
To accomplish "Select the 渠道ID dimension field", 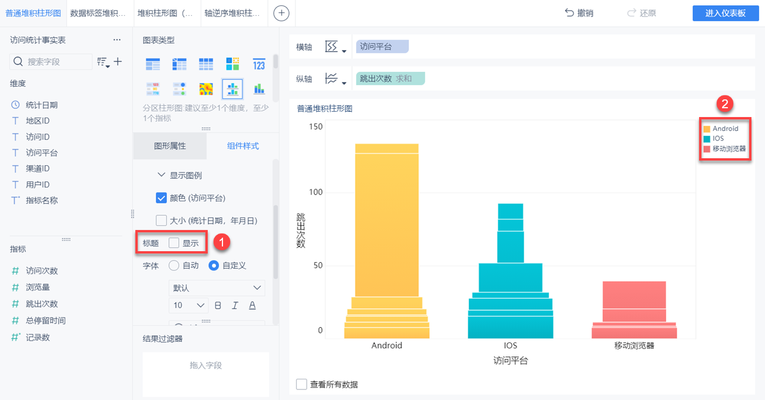I will (x=38, y=168).
